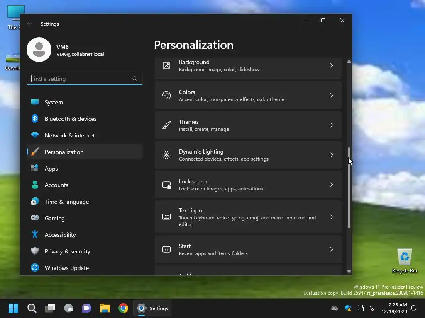The image size is (425, 318).
Task: Click the Accessibility figure icon in sidebar
Action: (35, 234)
